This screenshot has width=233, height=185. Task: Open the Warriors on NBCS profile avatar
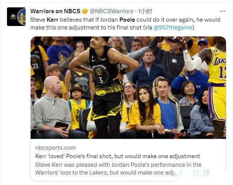coord(16,17)
